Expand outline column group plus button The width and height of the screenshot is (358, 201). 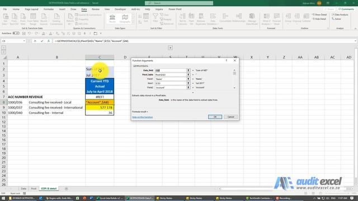click(170, 48)
